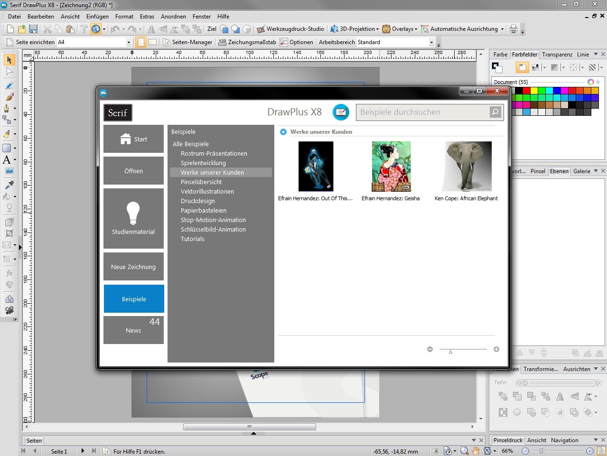Switch to the Transparenz tab
The width and height of the screenshot is (607, 456).
click(x=557, y=55)
